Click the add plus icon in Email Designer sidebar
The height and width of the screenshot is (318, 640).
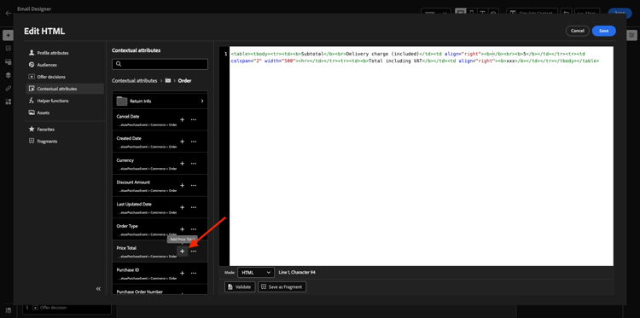pos(9,36)
